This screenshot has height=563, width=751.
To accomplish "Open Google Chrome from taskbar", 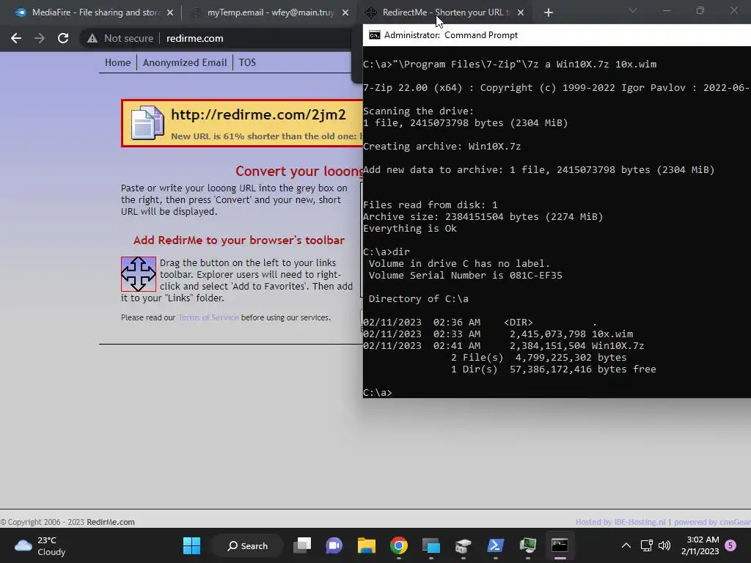I will coord(398,545).
